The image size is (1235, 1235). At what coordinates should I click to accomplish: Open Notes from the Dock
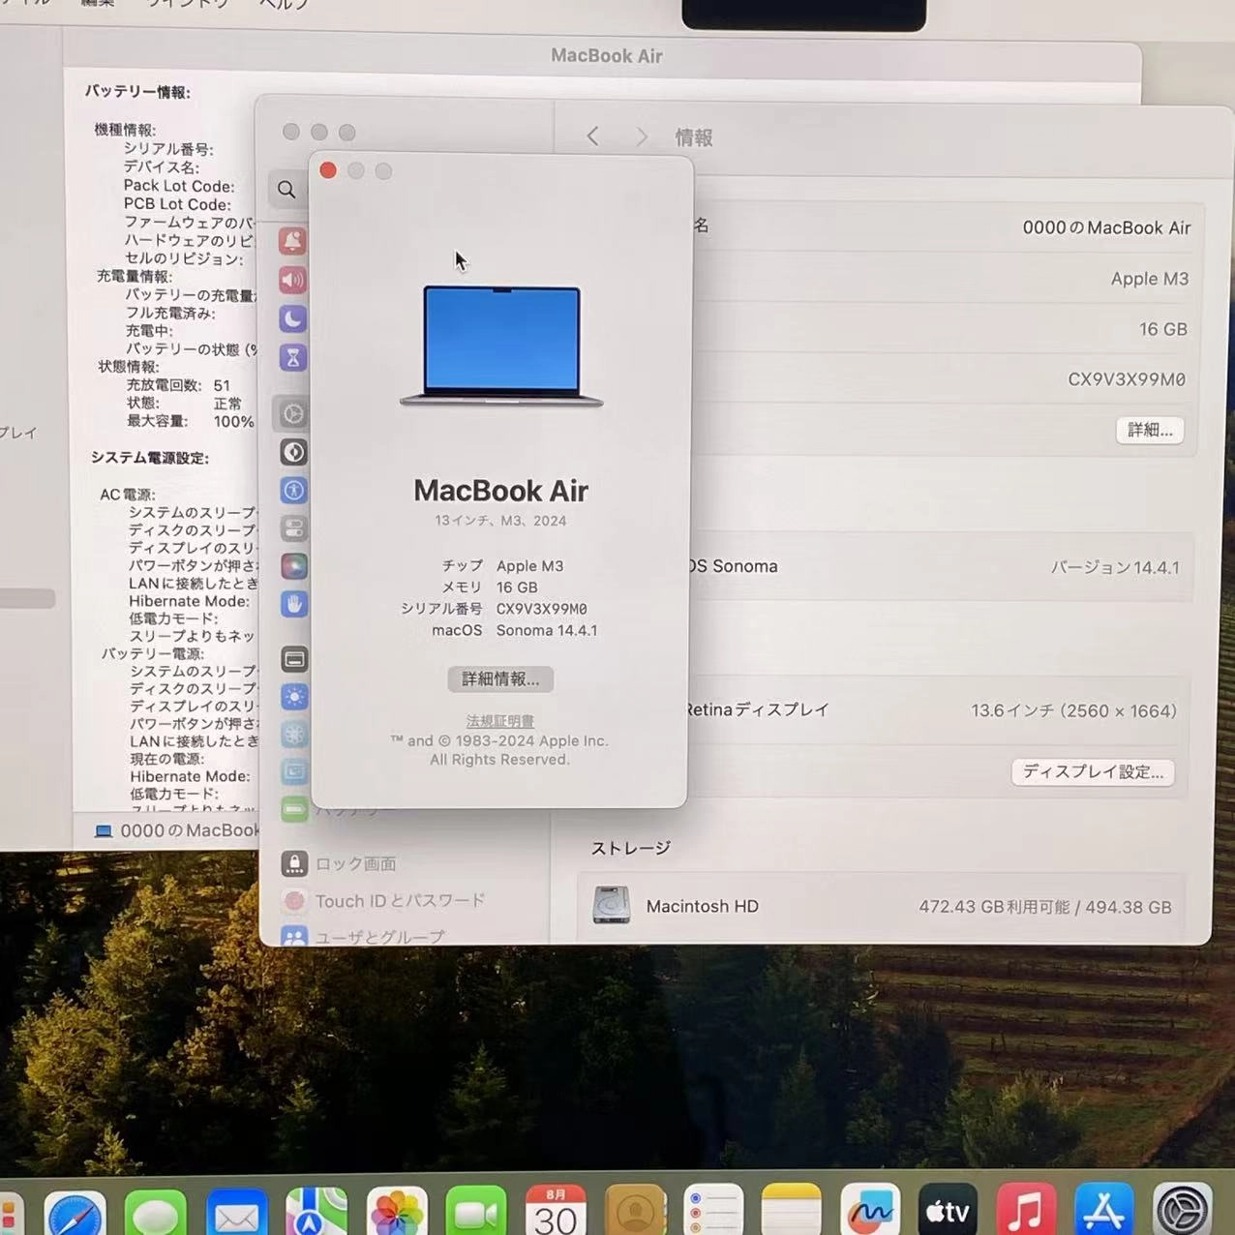(x=792, y=1210)
